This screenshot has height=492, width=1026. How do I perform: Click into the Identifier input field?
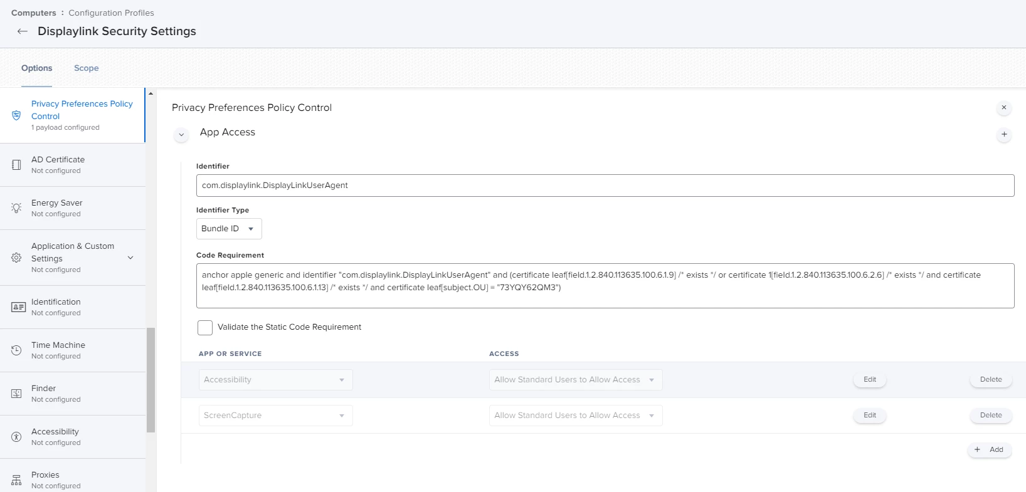pos(605,186)
